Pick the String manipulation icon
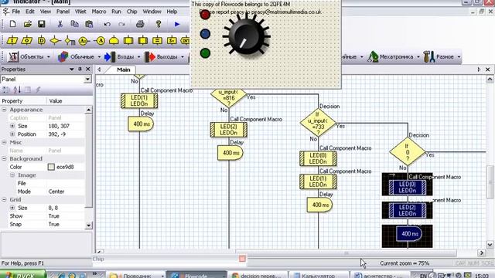This screenshot has height=278, width=495. click(x=172, y=41)
